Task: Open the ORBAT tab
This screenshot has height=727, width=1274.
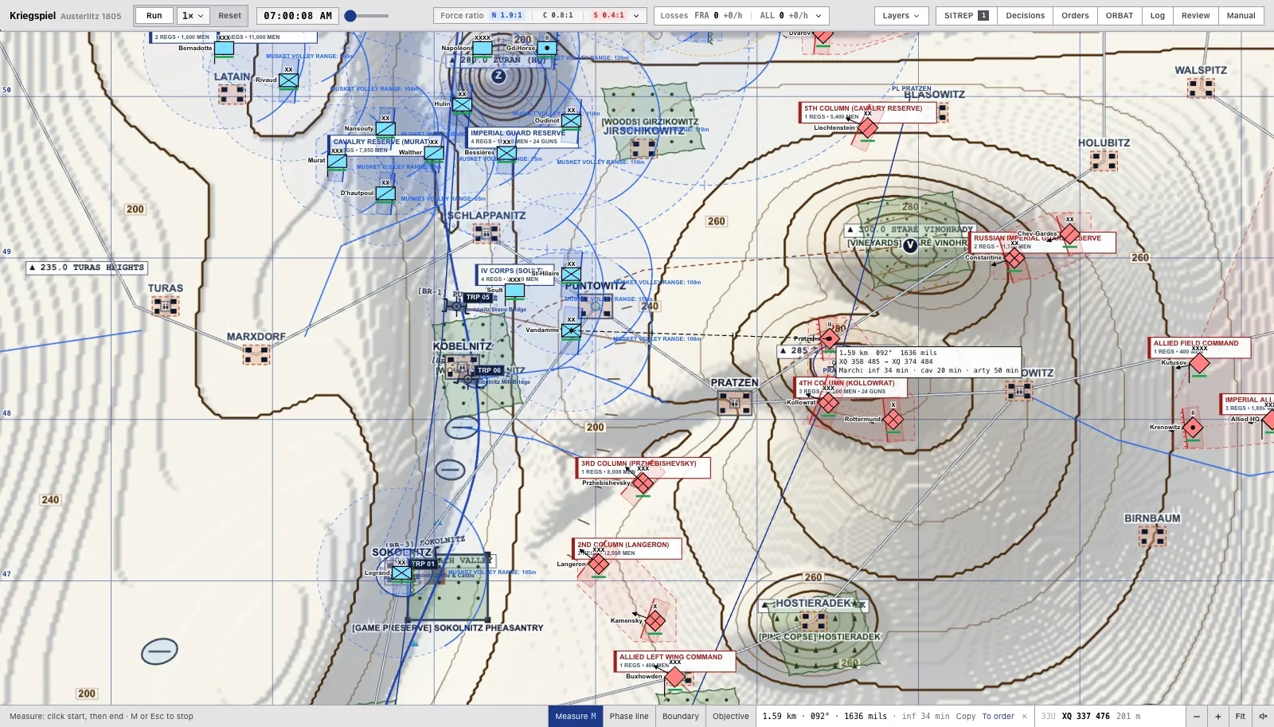Action: [1119, 15]
